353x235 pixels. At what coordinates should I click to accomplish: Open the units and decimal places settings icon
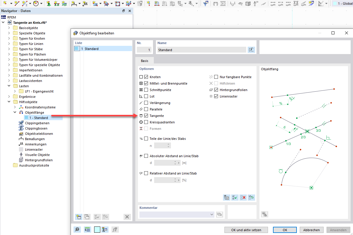pos(87,229)
